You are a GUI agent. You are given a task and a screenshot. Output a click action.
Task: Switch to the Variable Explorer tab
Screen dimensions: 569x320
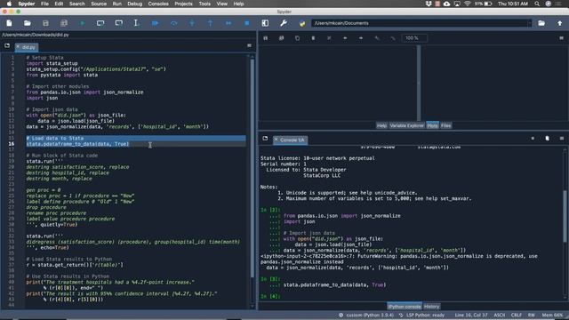click(407, 125)
